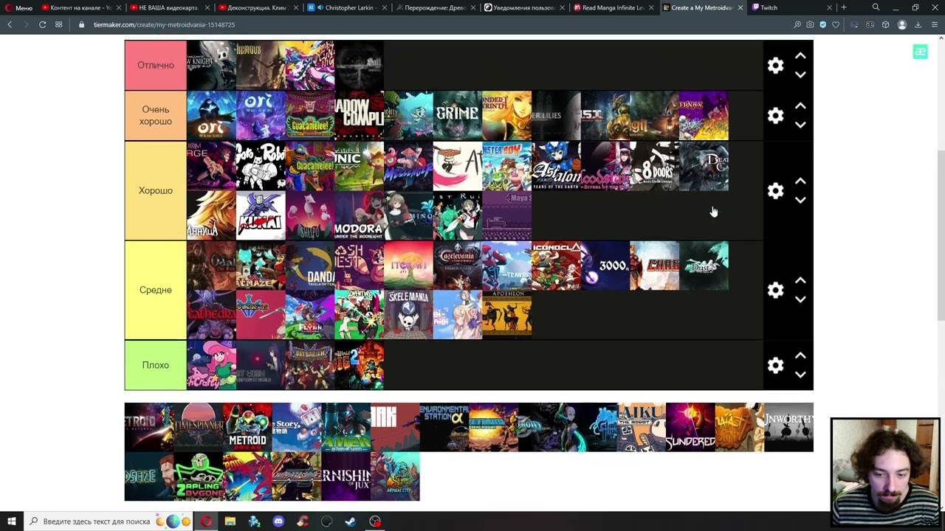The width and height of the screenshot is (945, 531).
Task: Add page to bookmarks heart icon
Action: 836,24
